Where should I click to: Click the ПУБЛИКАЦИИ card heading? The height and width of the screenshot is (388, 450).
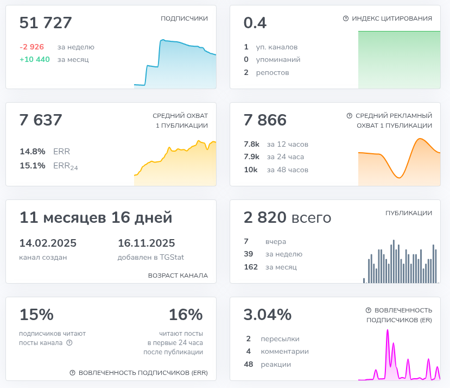pyautogui.click(x=408, y=213)
